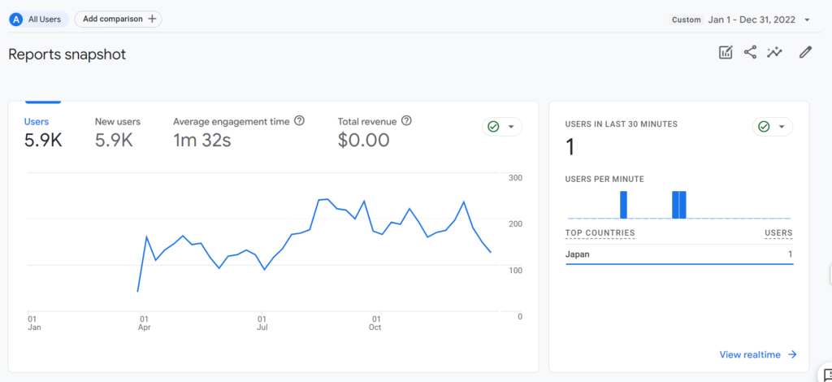Open the Insights sparkline icon
832x382 pixels.
pyautogui.click(x=774, y=52)
